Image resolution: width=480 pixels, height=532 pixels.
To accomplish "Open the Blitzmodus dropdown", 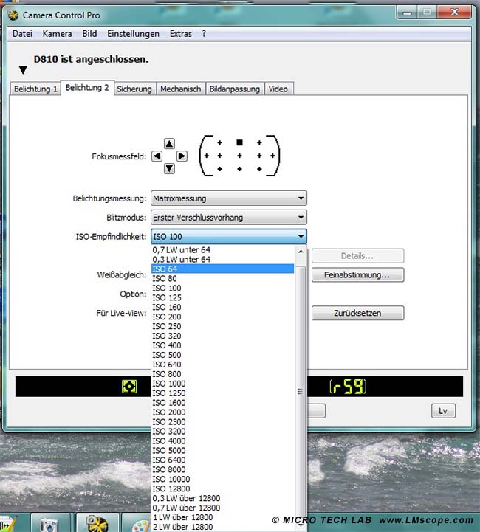I will (x=229, y=218).
